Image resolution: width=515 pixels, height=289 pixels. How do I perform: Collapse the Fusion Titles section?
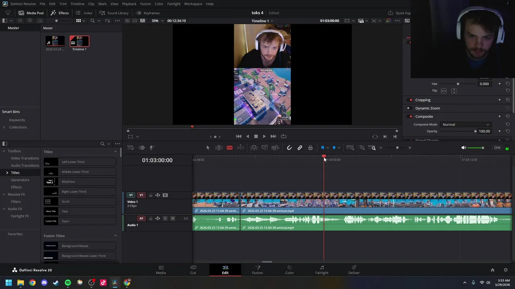tap(115, 236)
